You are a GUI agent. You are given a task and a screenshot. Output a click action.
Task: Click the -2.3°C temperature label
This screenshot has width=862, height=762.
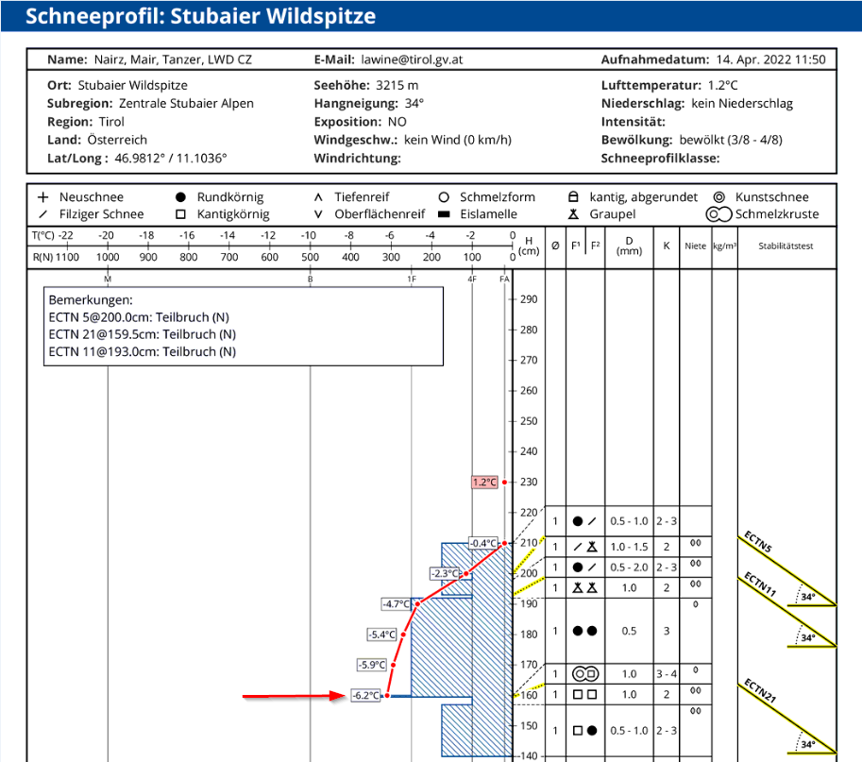tap(445, 573)
